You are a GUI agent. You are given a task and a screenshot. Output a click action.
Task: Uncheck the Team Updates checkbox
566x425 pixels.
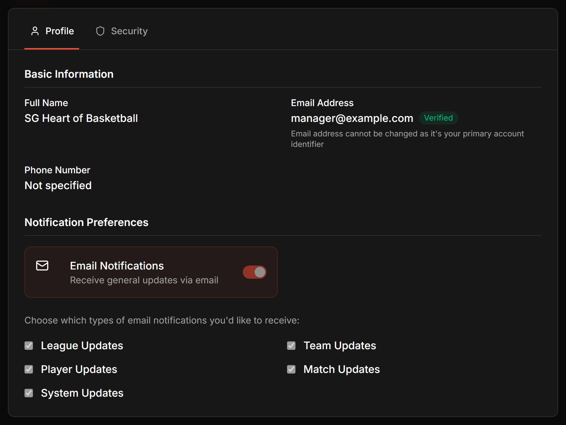pyautogui.click(x=291, y=346)
